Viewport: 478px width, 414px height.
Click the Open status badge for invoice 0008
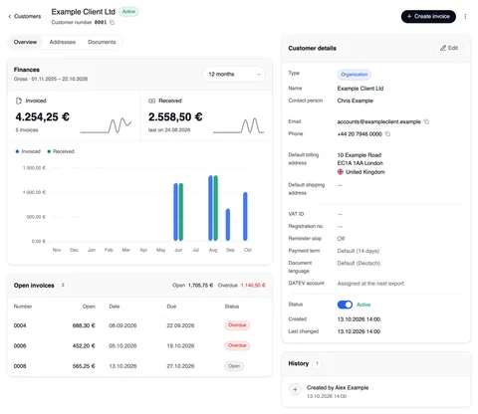point(234,366)
